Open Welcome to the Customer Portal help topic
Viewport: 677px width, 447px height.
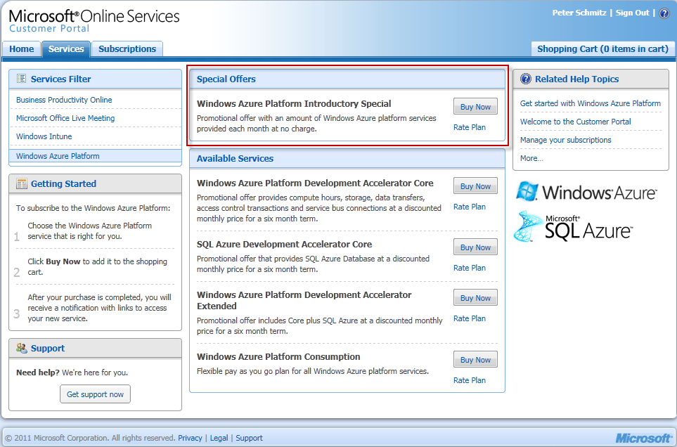click(x=576, y=122)
